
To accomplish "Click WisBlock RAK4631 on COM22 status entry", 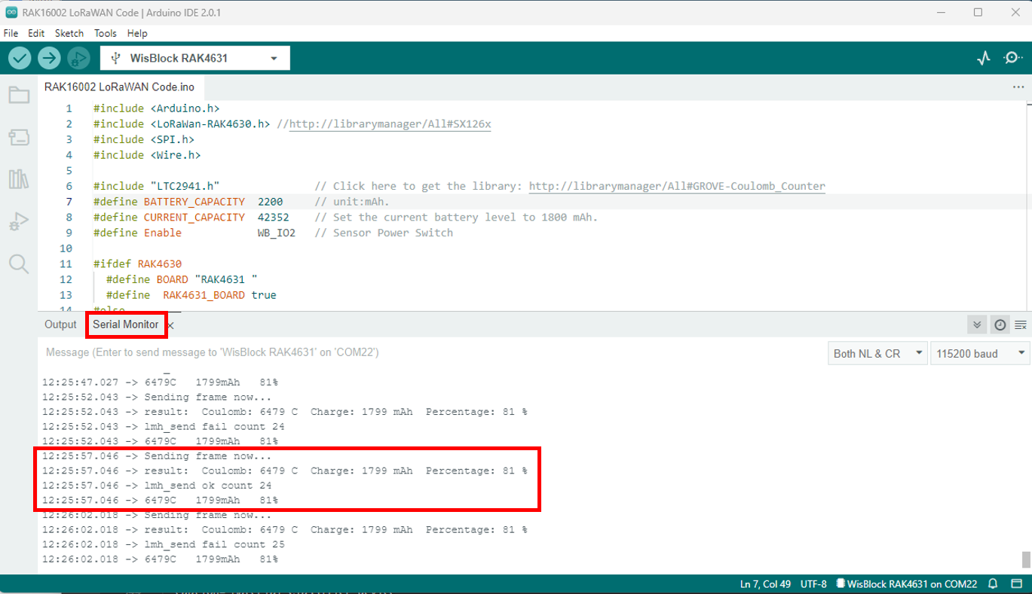I will click(907, 583).
